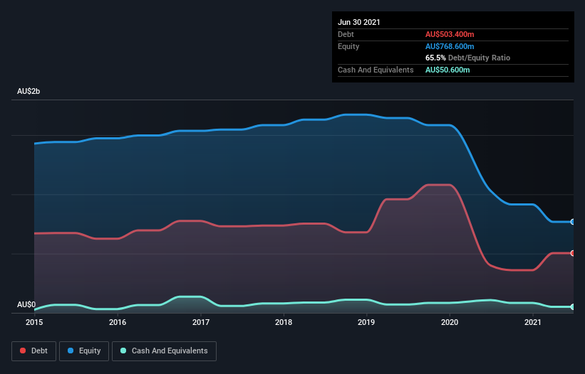Select the 2018 x-axis label
Image resolution: width=585 pixels, height=374 pixels.
[284, 322]
